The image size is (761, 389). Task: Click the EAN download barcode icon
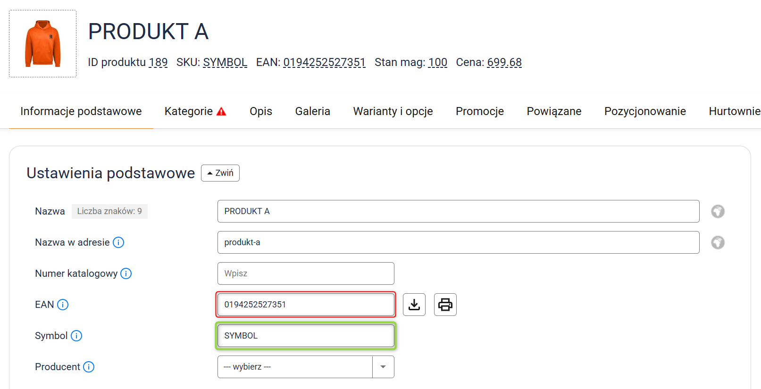point(414,305)
